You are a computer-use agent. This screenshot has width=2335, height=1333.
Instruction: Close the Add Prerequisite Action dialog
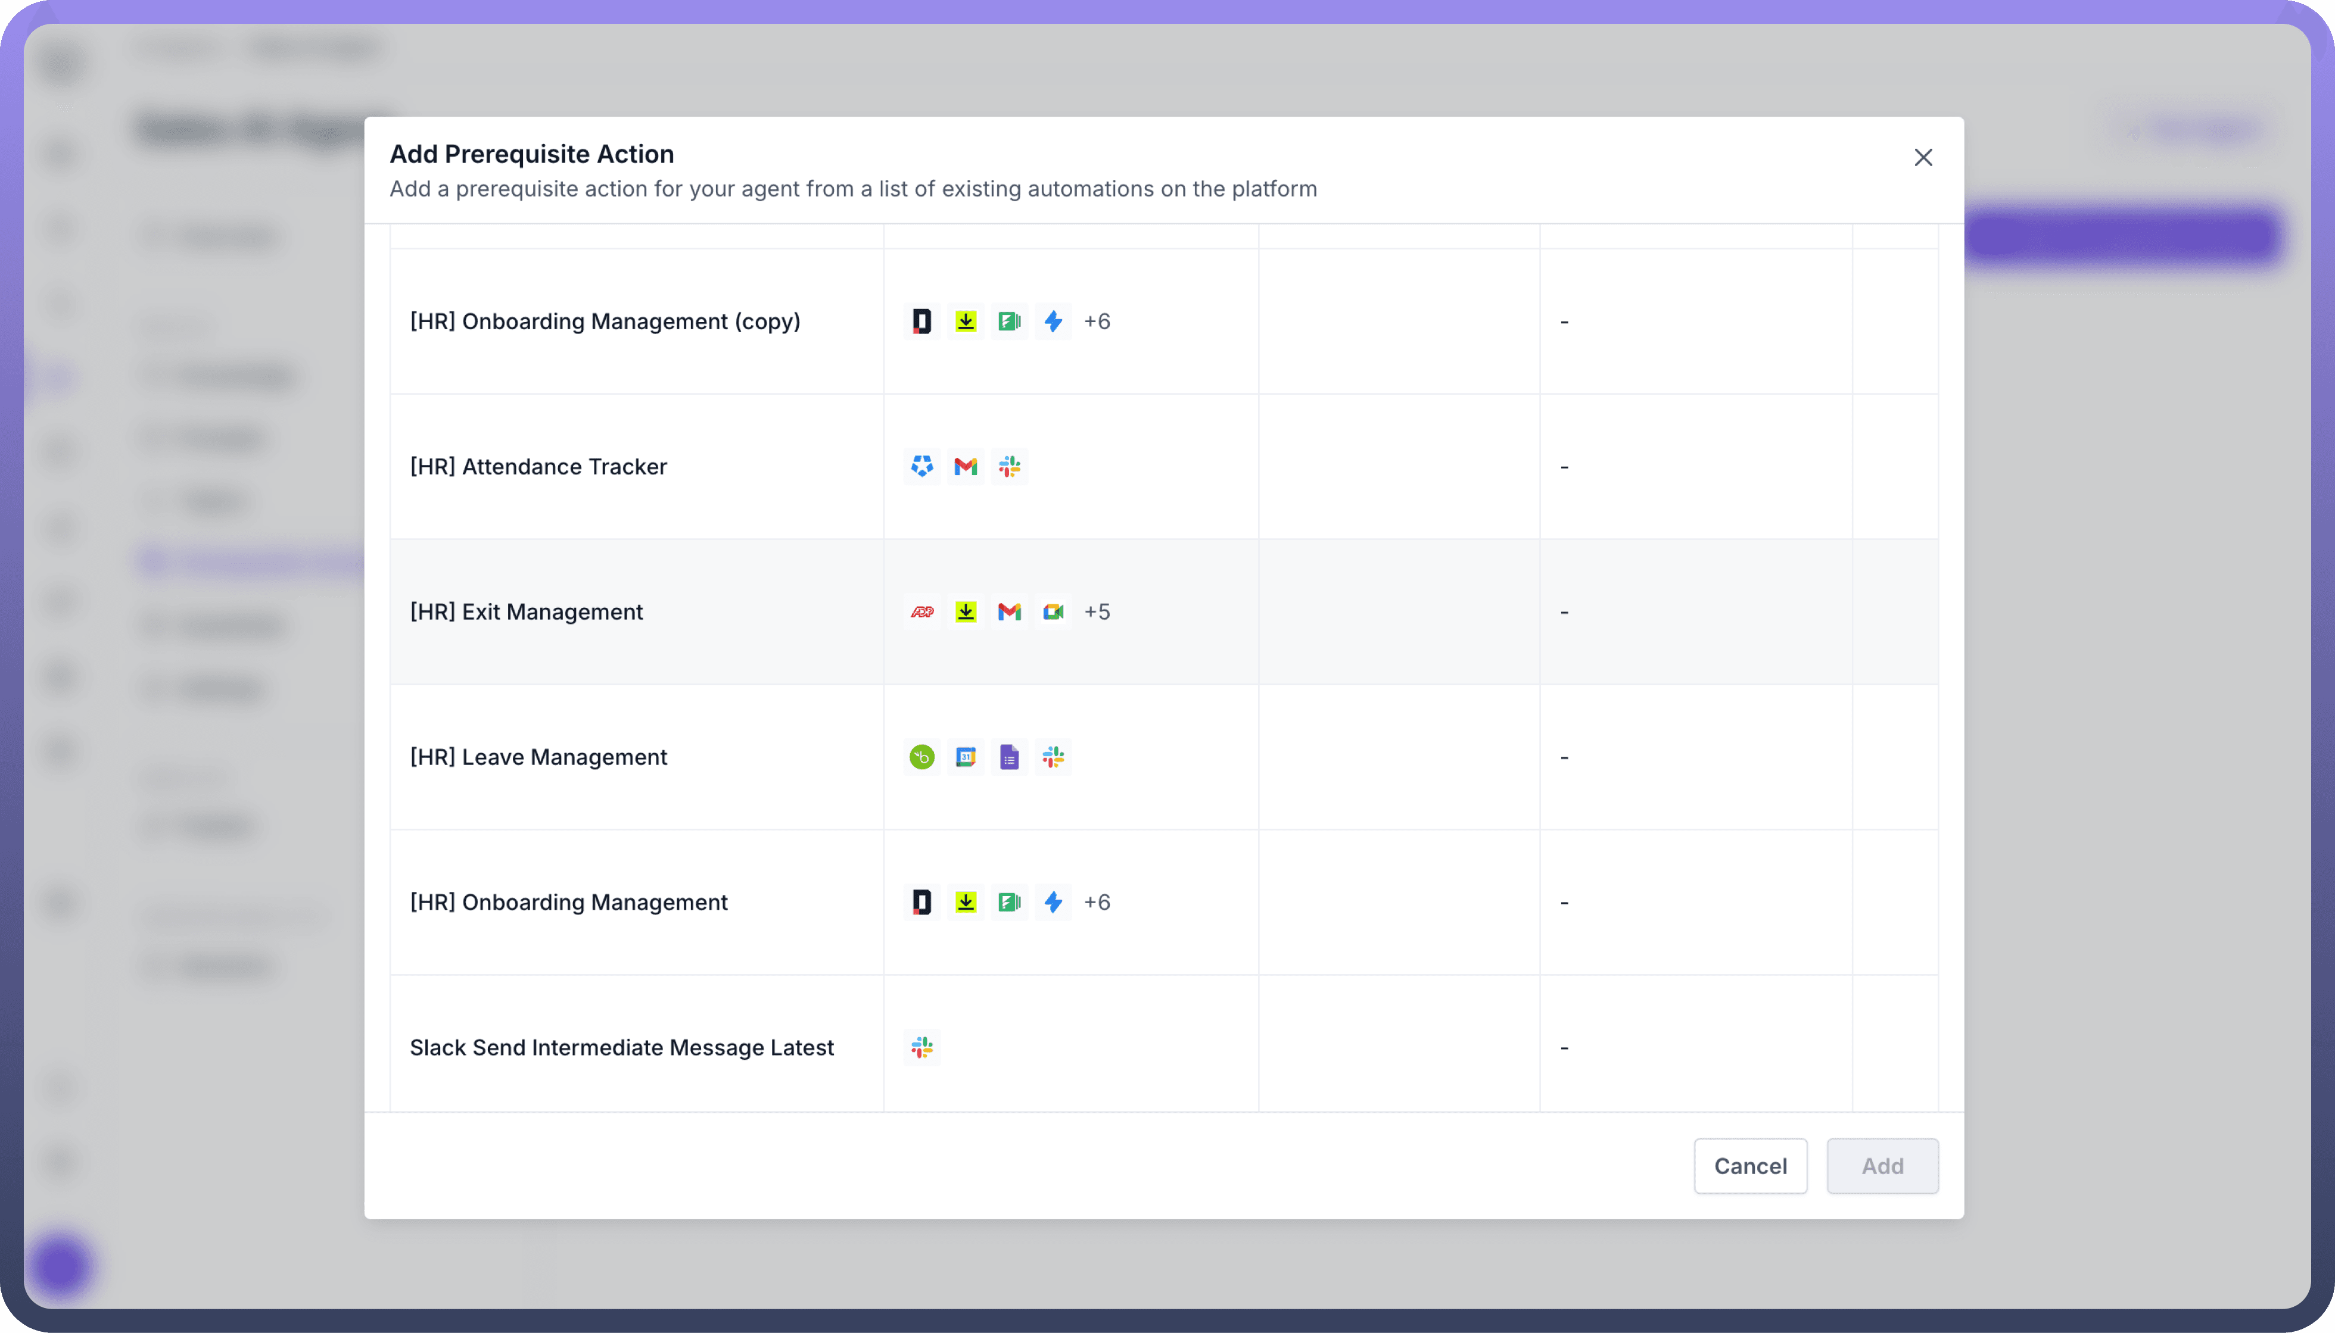(x=1923, y=157)
